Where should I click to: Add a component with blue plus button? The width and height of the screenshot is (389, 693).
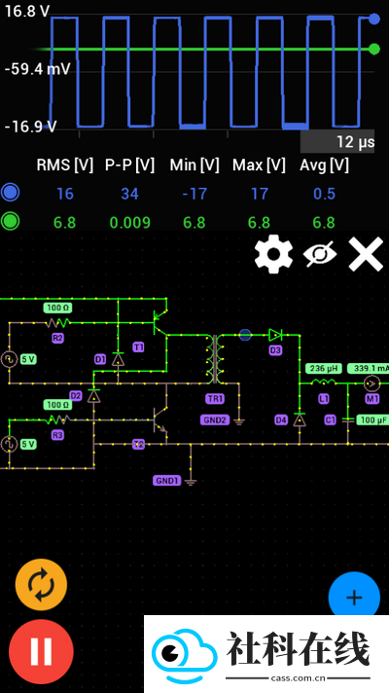tap(354, 597)
